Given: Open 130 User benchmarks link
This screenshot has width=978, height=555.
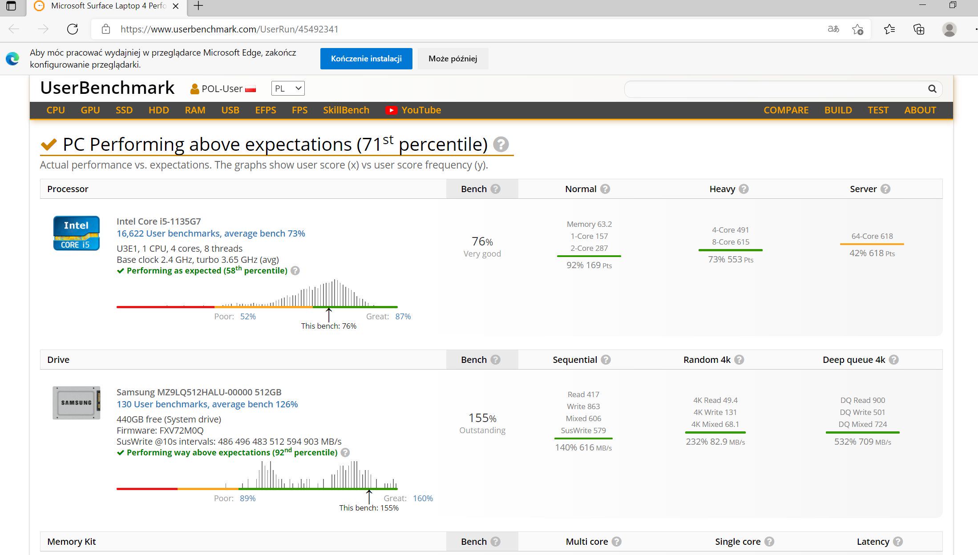Looking at the screenshot, I should pyautogui.click(x=207, y=404).
